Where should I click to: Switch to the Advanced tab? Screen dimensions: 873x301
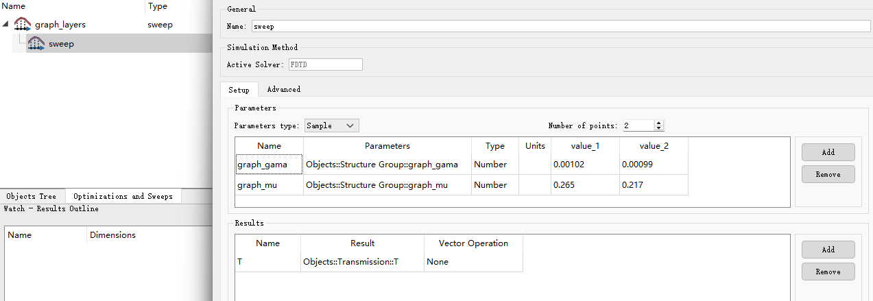coord(284,89)
